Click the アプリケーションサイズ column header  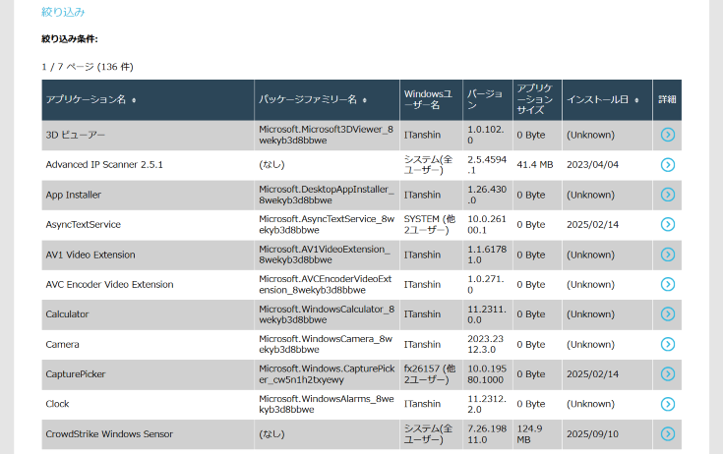tap(536, 99)
